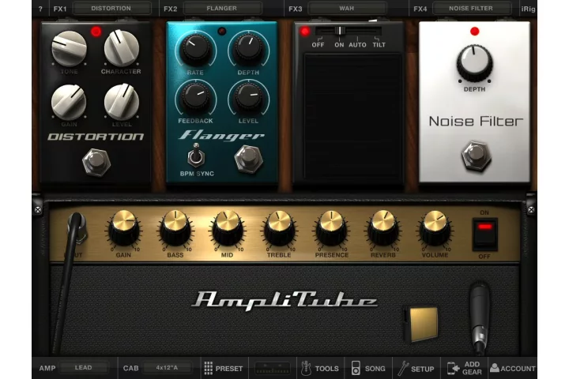Set Wah mode selector to ON
The height and width of the screenshot is (379, 569).
point(339,44)
